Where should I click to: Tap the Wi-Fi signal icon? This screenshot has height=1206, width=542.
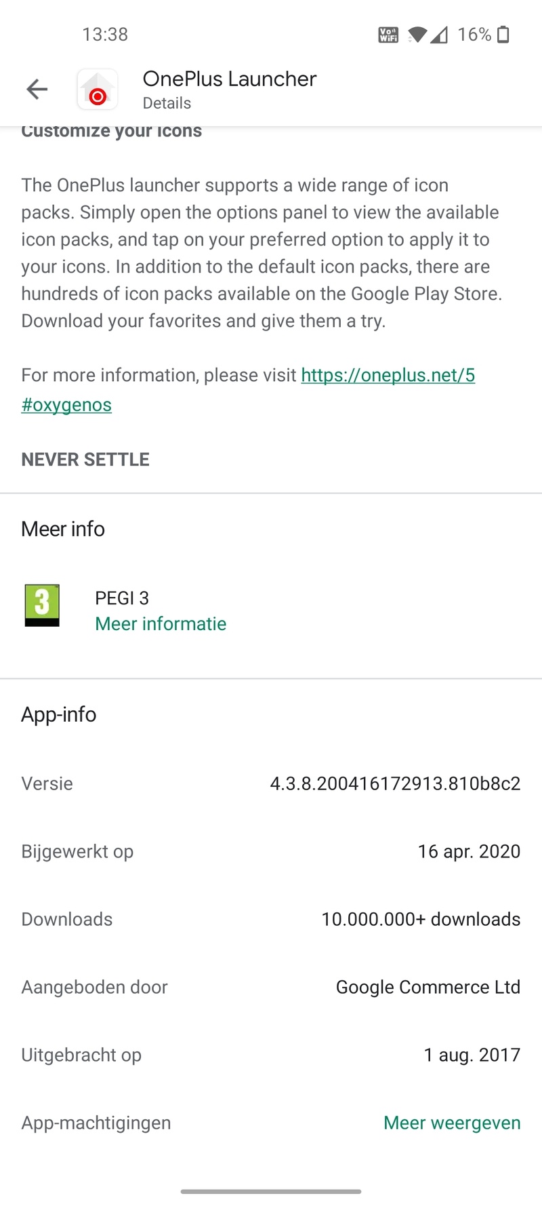[x=417, y=35]
